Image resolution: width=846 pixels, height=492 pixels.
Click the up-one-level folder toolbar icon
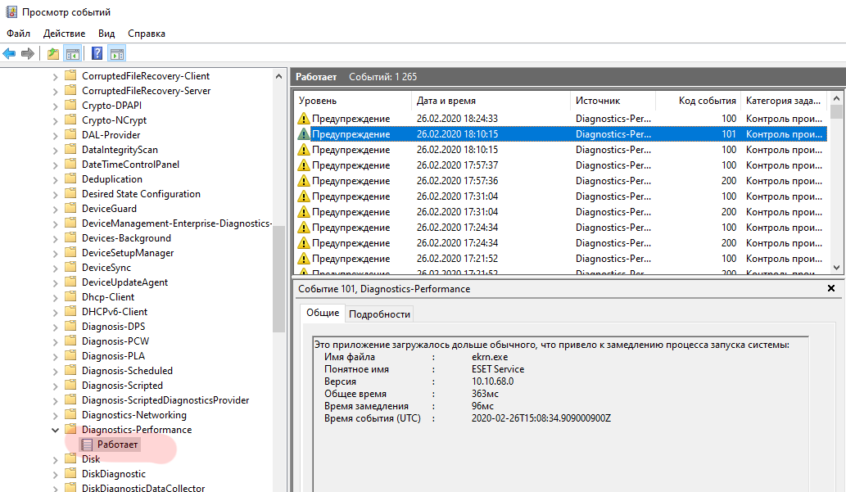pyautogui.click(x=53, y=53)
